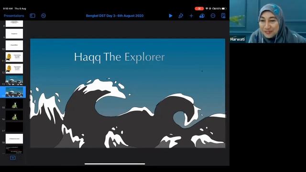Select the blank black slide 17 thumbnail

coord(14,127)
